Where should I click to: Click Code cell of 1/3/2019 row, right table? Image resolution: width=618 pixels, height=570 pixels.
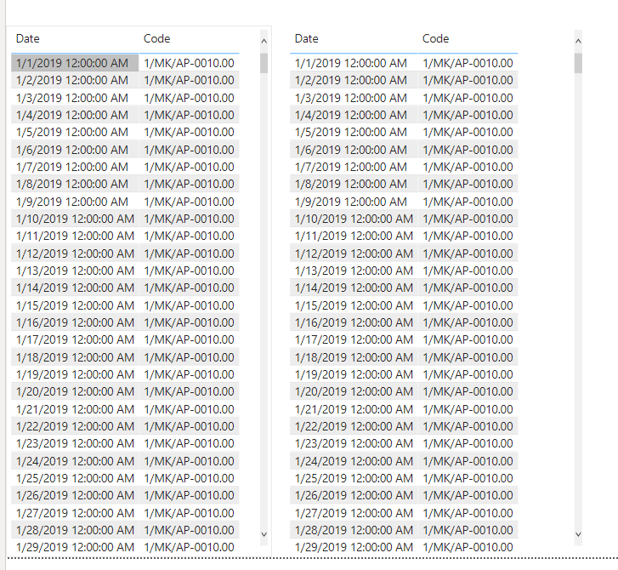[468, 98]
